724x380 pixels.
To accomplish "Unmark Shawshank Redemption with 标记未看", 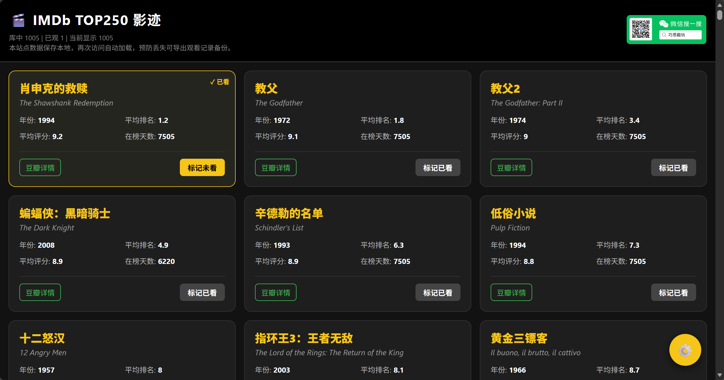I will tap(202, 168).
